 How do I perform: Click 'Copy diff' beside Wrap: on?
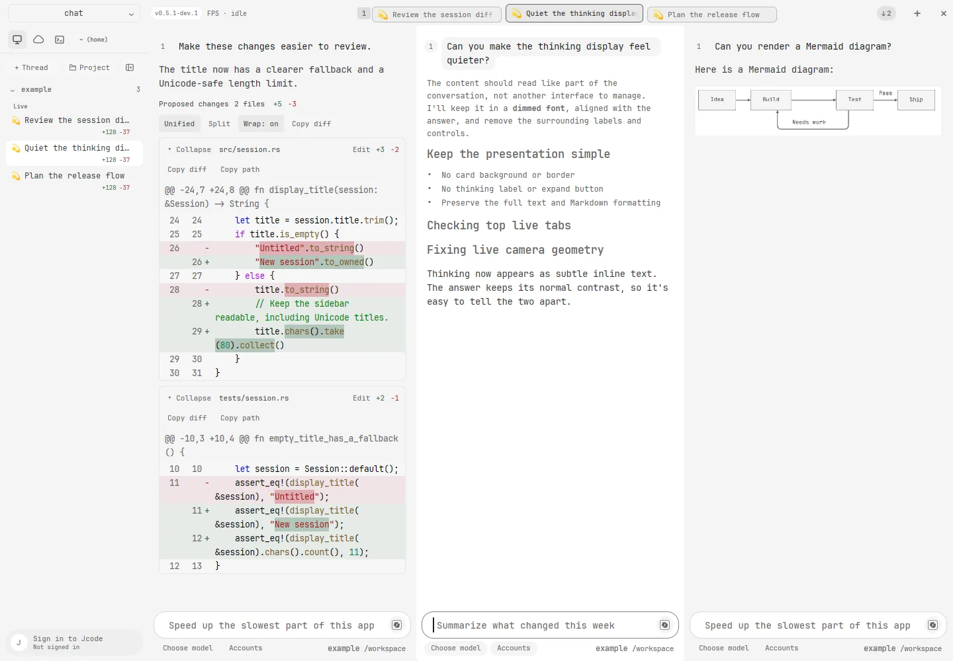pos(312,124)
